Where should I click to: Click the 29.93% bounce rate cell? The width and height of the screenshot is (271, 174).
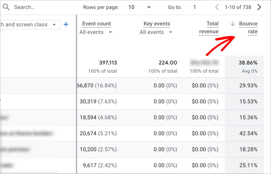click(248, 86)
